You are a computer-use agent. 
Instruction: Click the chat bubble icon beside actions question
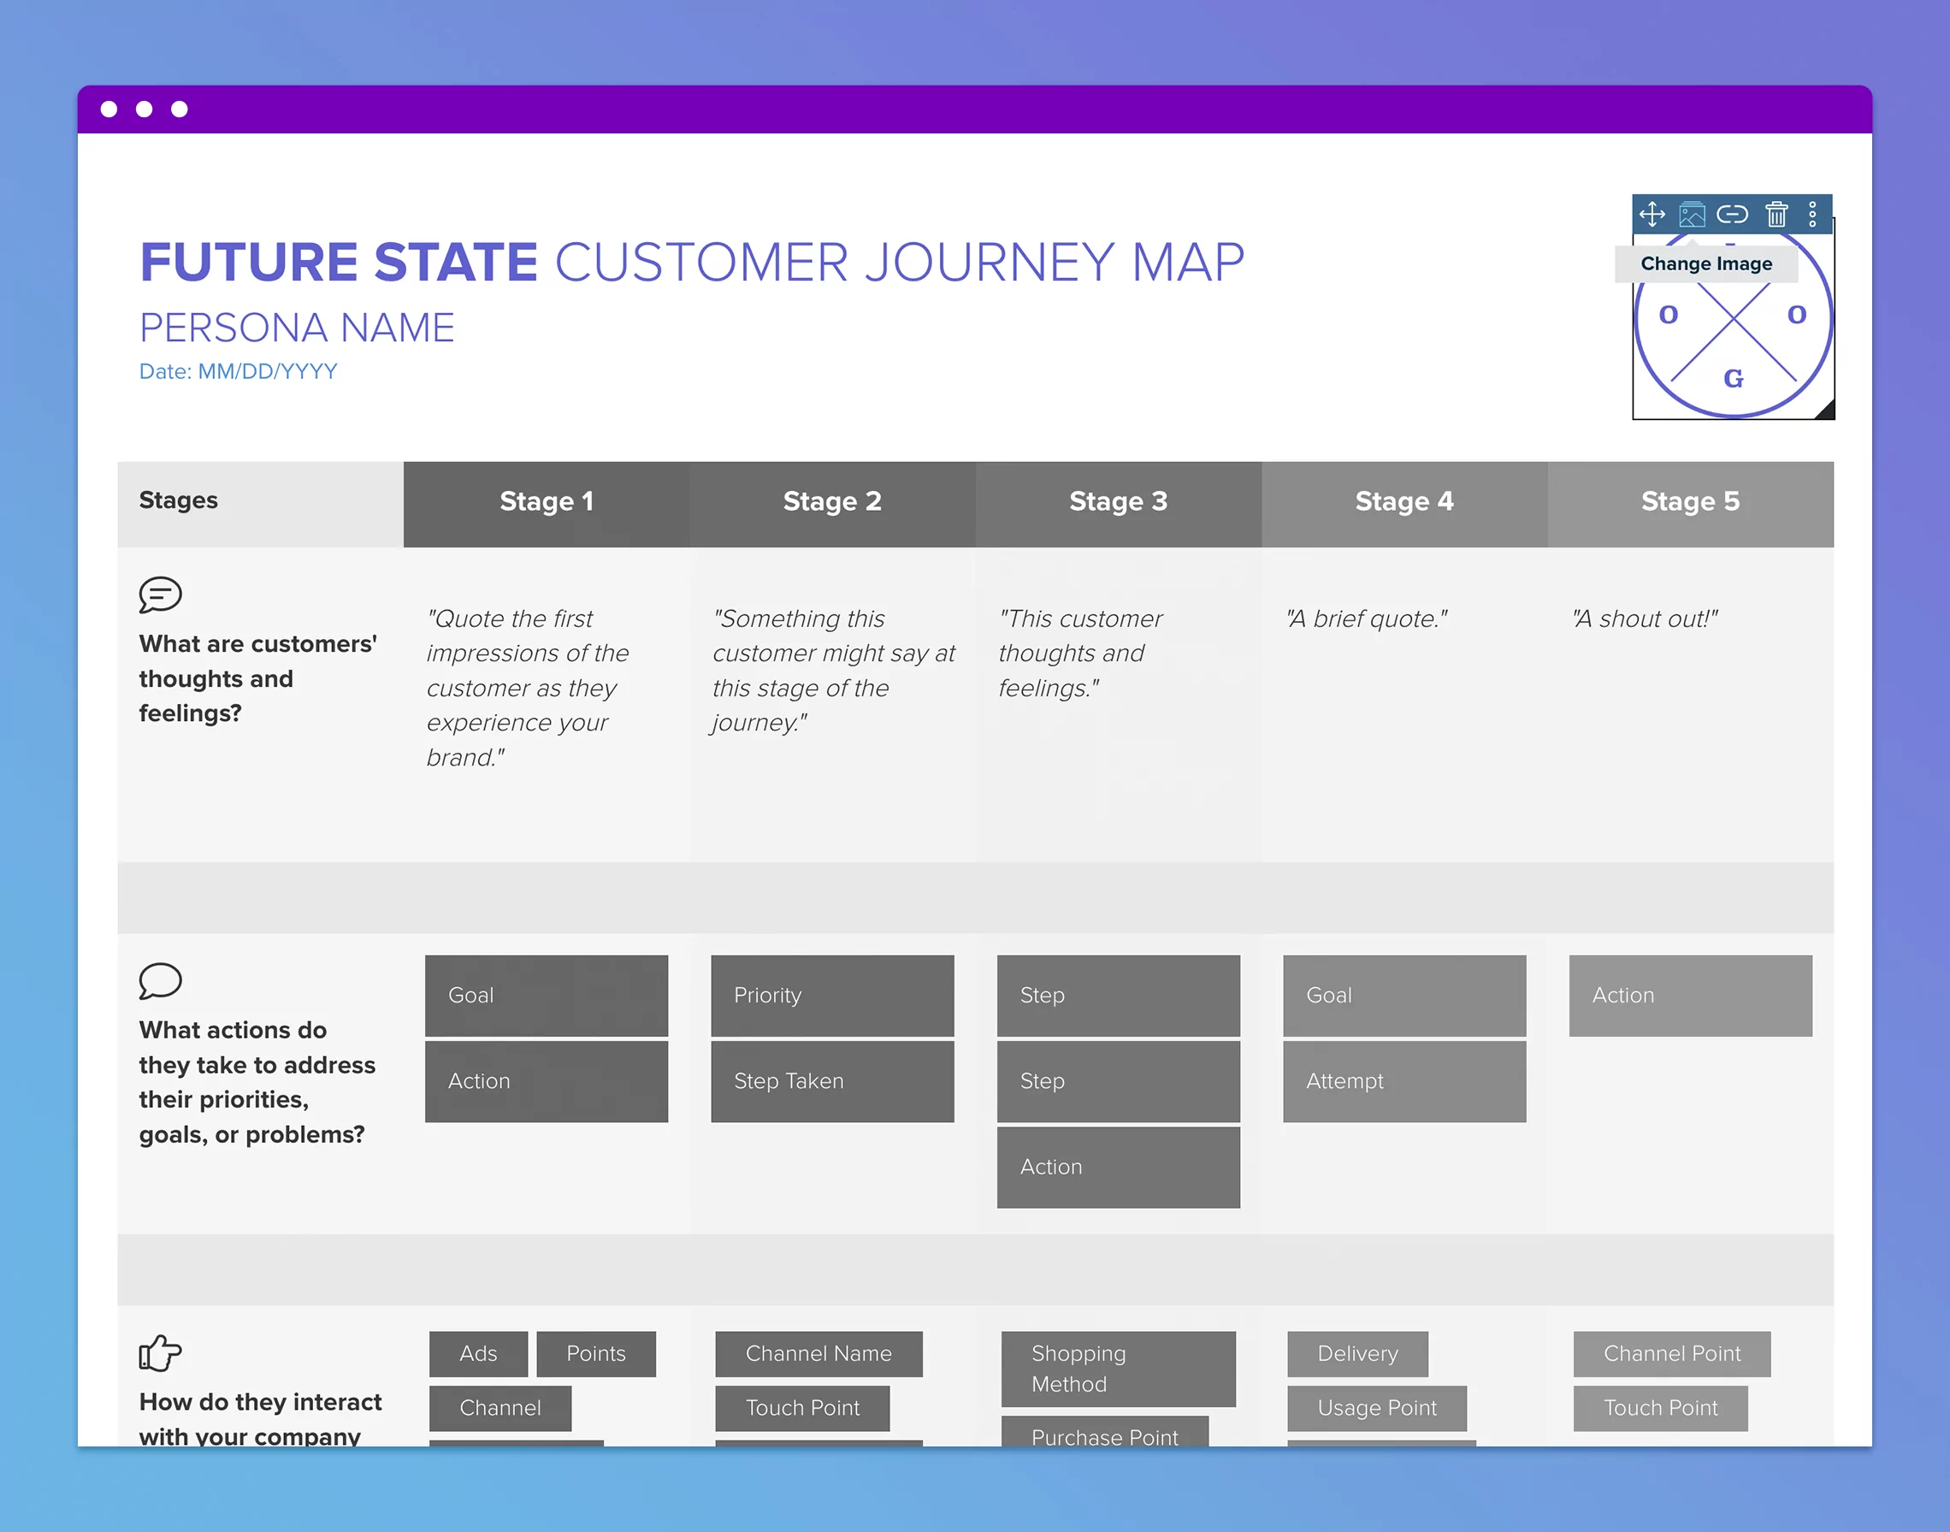161,982
